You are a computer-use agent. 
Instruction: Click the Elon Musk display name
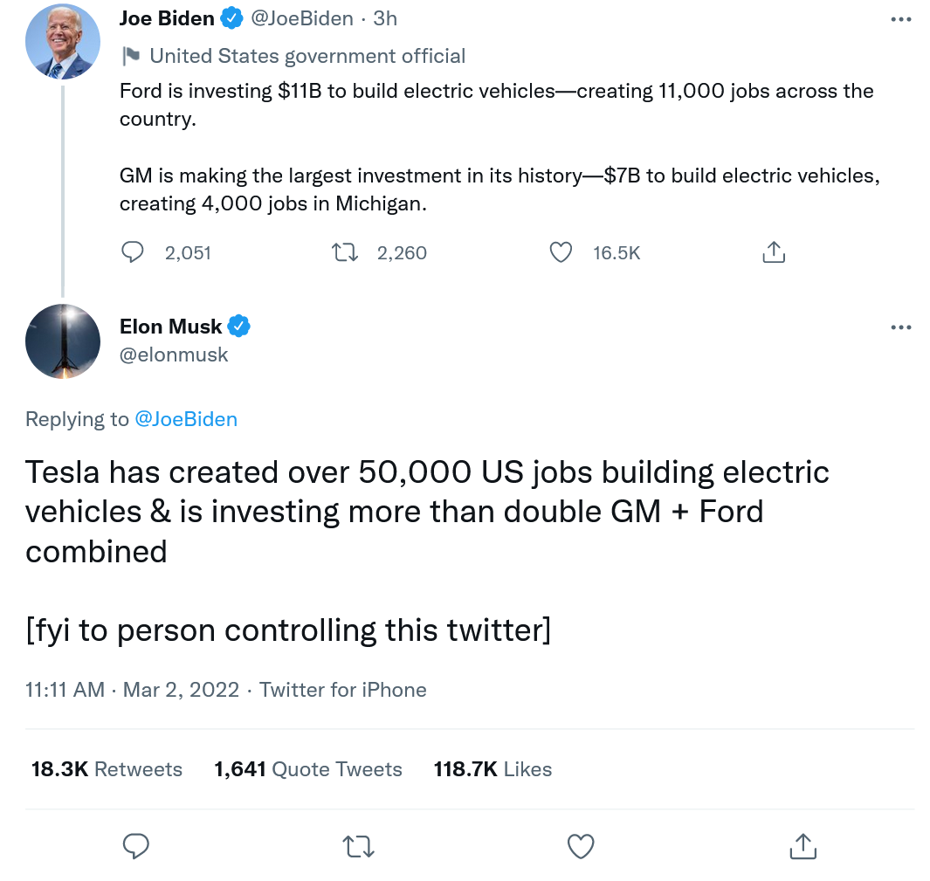171,327
